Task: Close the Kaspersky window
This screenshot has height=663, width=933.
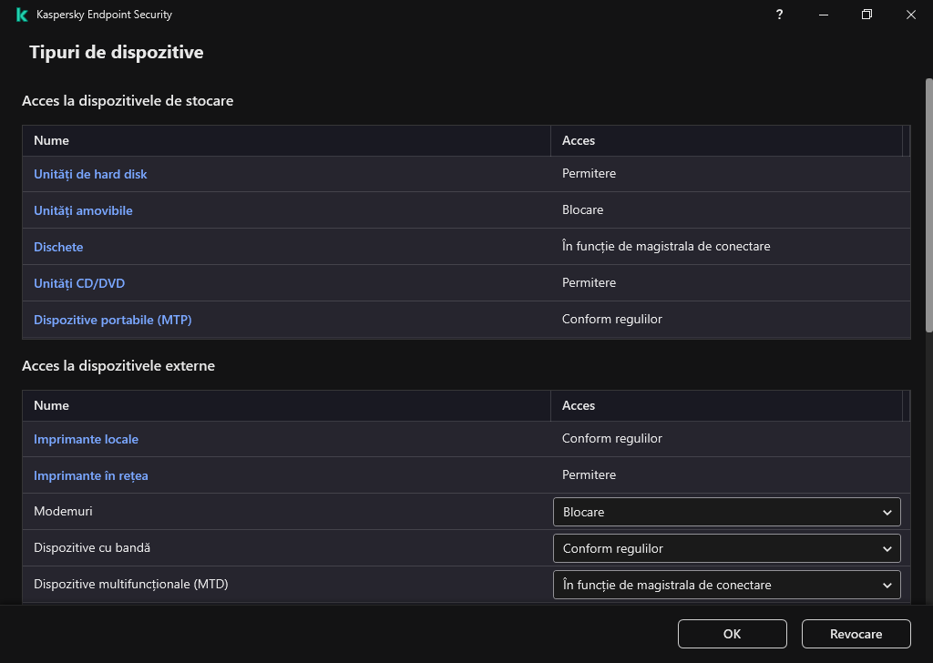Action: [x=910, y=15]
